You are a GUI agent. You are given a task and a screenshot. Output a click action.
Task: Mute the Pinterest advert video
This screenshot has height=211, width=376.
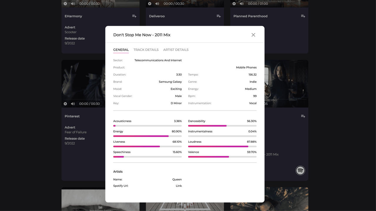[73, 104]
